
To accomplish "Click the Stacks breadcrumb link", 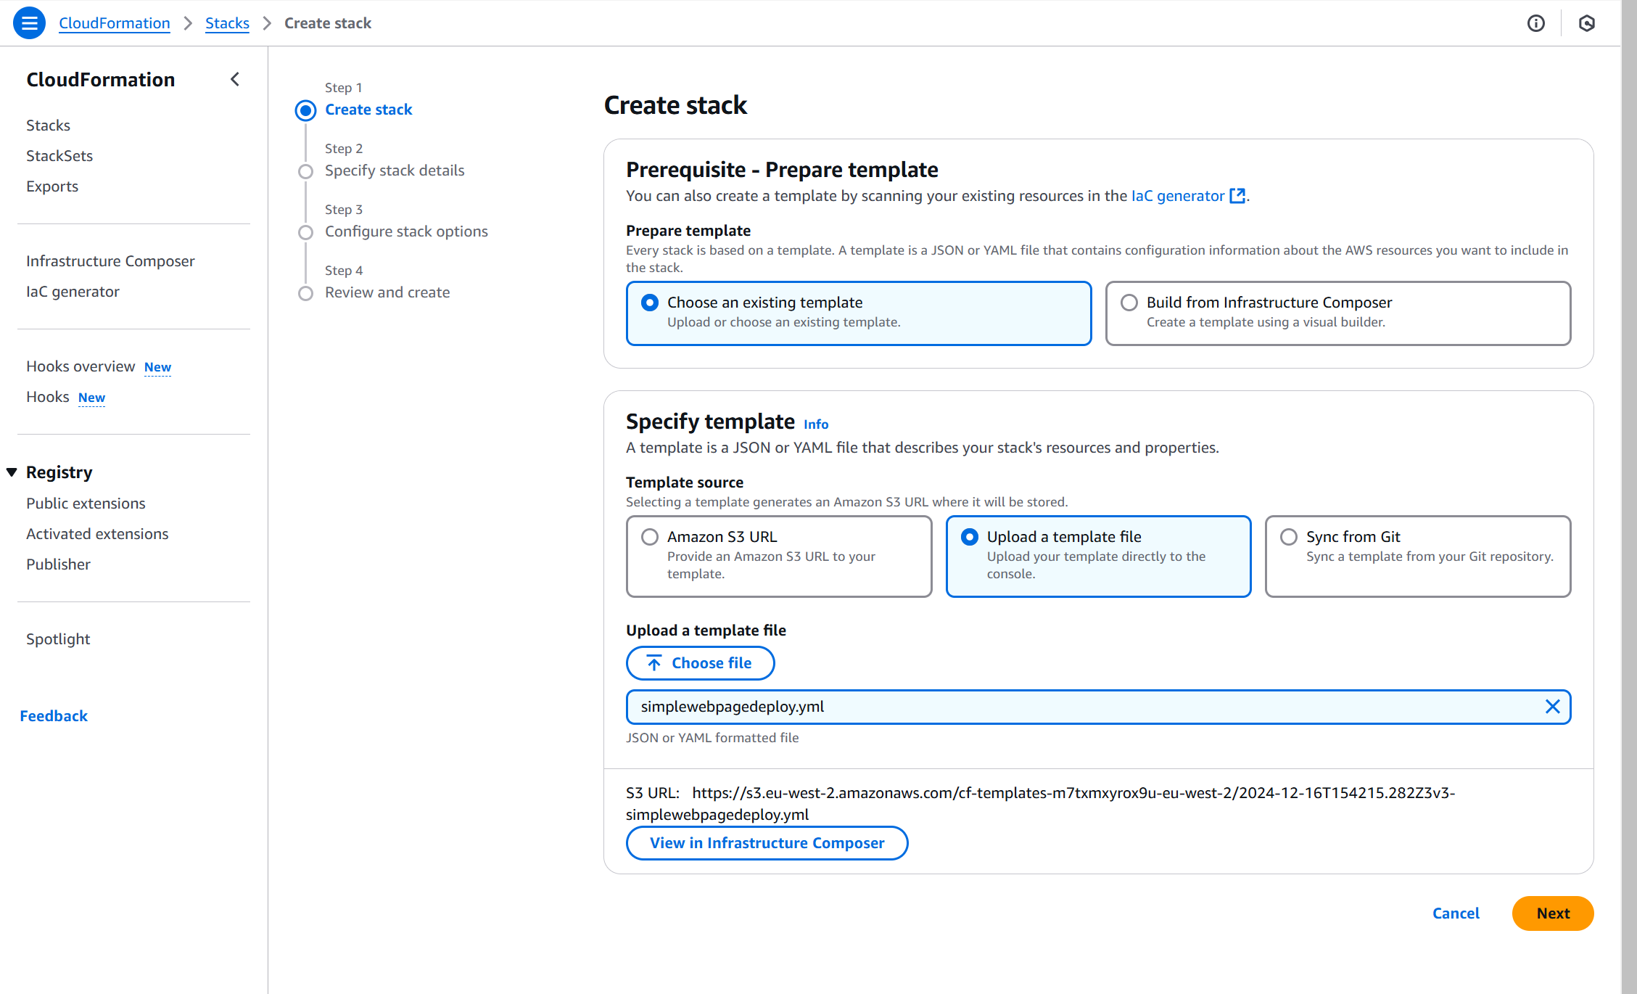I will tap(227, 23).
